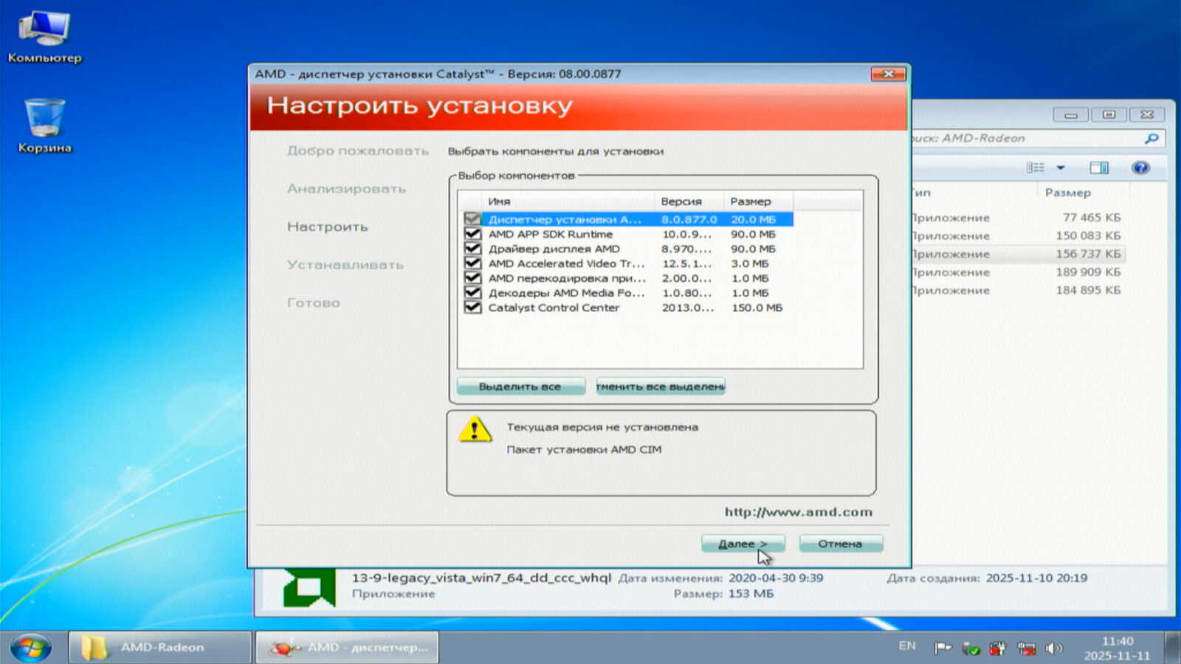Screen dimensions: 1181x664
Task: Click the Safely Remove Hardware tray icon
Action: [x=971, y=648]
